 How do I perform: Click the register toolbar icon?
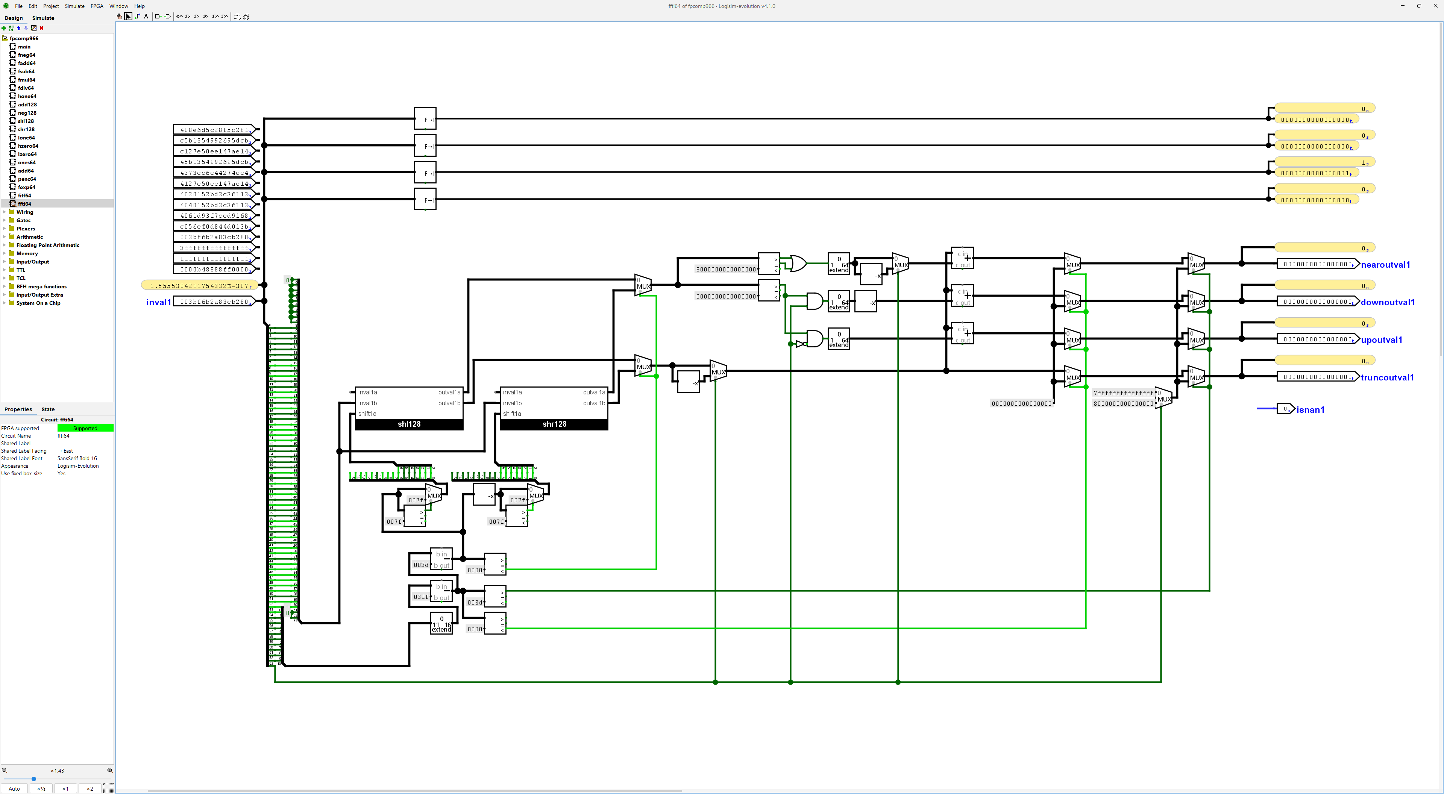246,17
